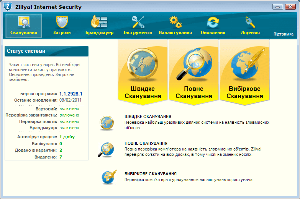Toggle Брандмауер включено status
The width and height of the screenshot is (300, 199).
69,128
